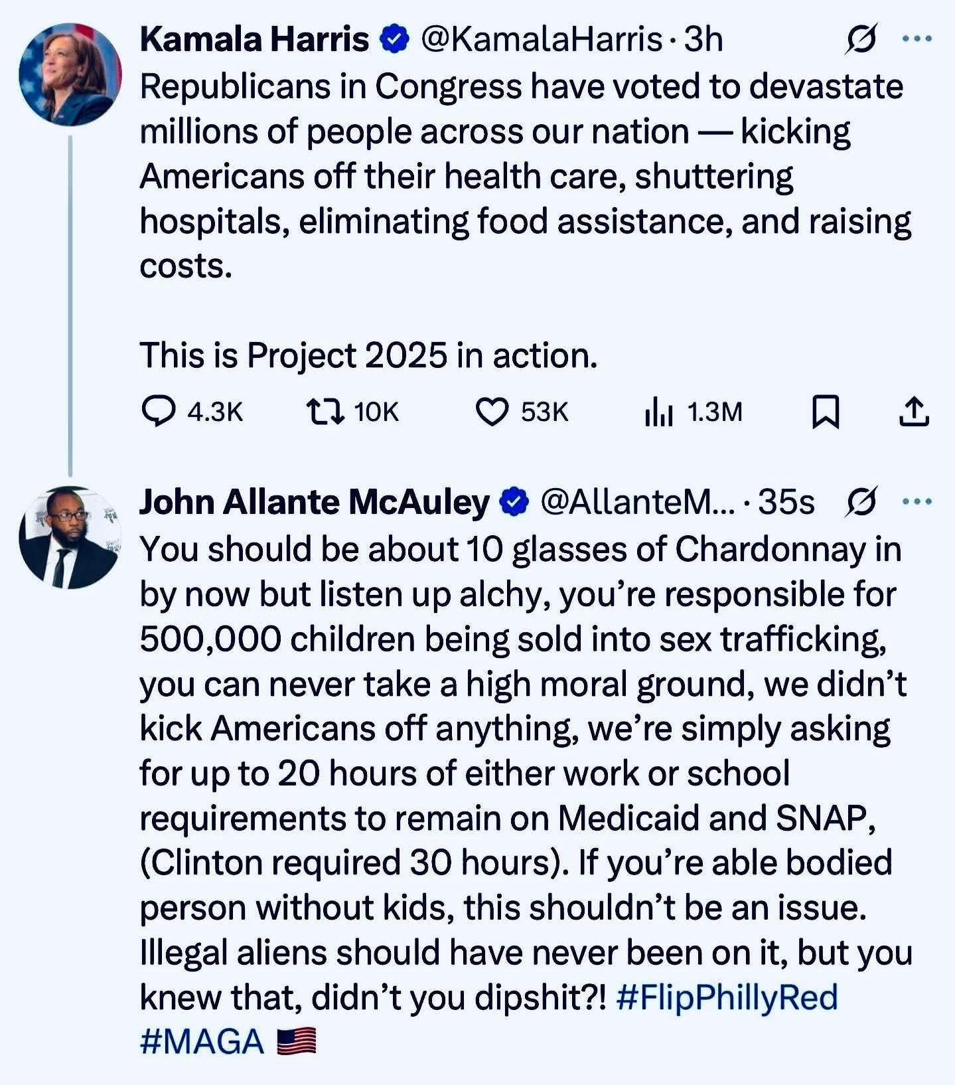Open John Allante McAuley's avatar
This screenshot has height=1085, width=955.
[x=70, y=537]
